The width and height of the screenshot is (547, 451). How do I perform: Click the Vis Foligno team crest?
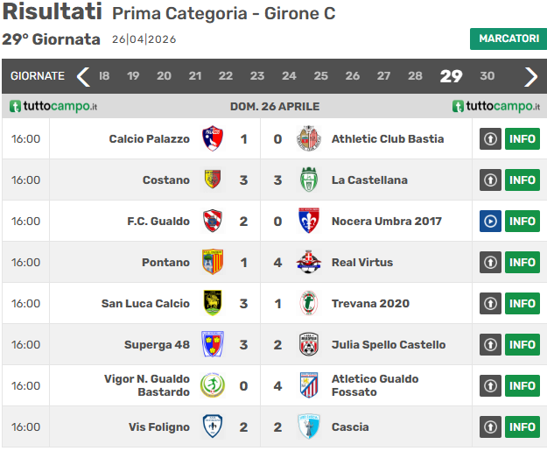pos(213,426)
